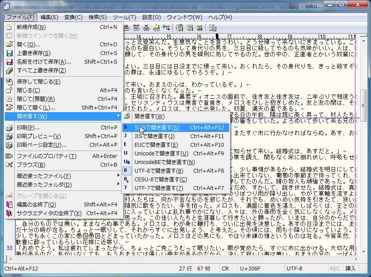The width and height of the screenshot is (371, 277).
Task: Toggle the 挿入 insert mode in status bar
Action: pyautogui.click(x=351, y=269)
